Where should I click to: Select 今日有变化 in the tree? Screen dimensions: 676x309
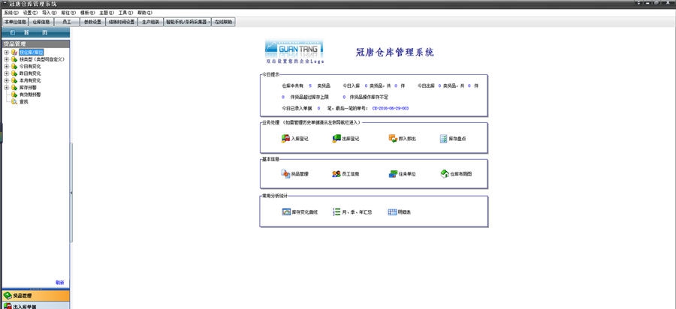pos(30,66)
